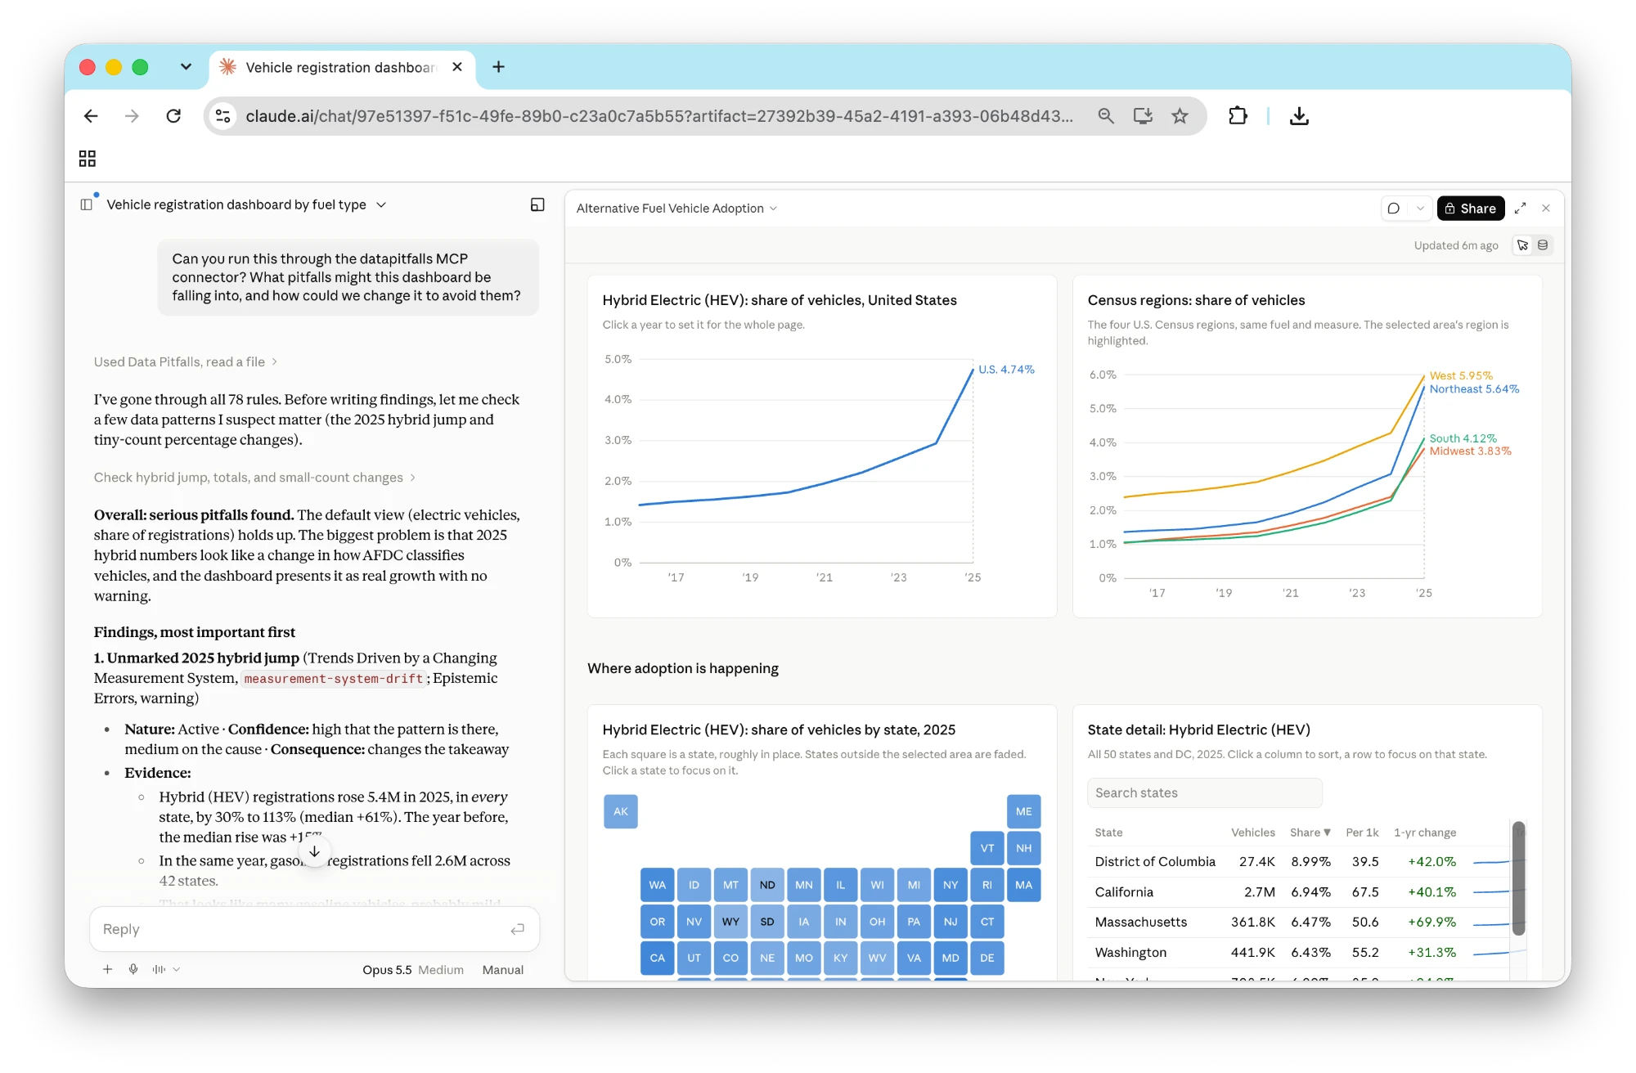Select the CA state tile on map
This screenshot has height=1073, width=1636.
point(658,958)
